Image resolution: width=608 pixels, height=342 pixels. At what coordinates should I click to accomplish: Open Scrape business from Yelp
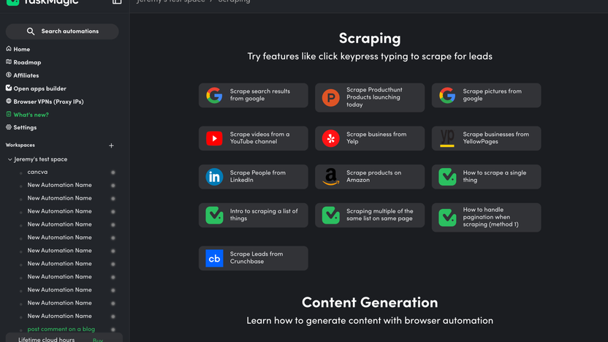point(370,138)
